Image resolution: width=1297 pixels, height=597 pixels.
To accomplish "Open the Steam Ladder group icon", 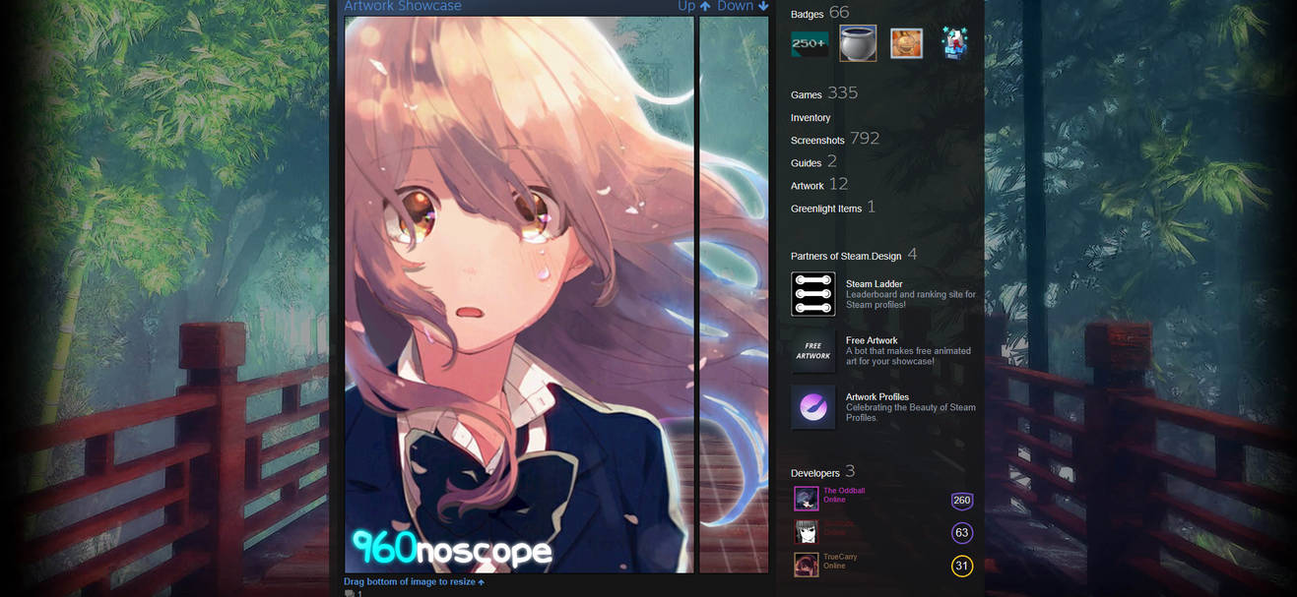I will coord(813,294).
